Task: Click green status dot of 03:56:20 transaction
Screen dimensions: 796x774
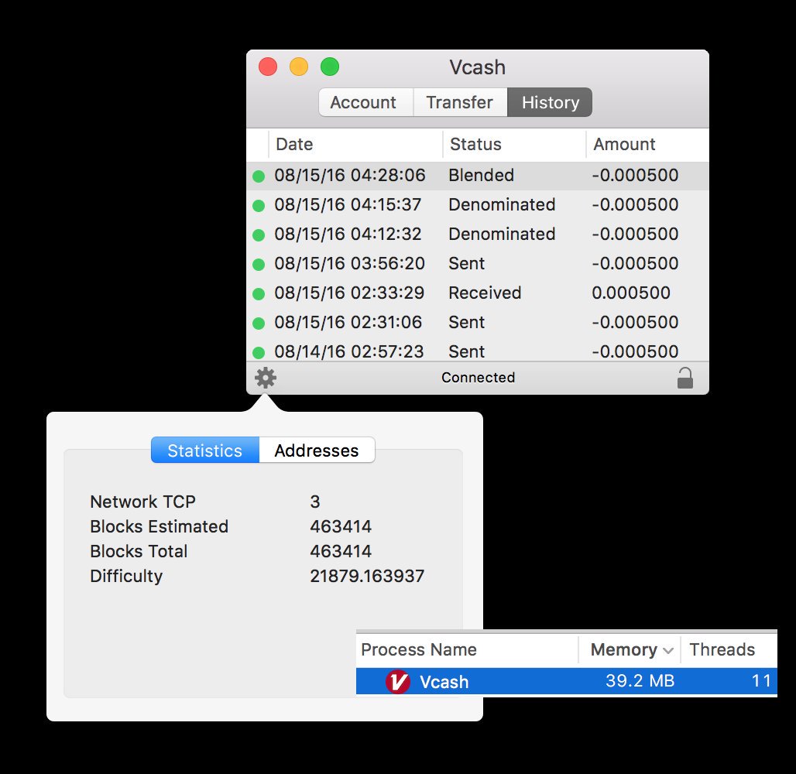Action: click(259, 265)
